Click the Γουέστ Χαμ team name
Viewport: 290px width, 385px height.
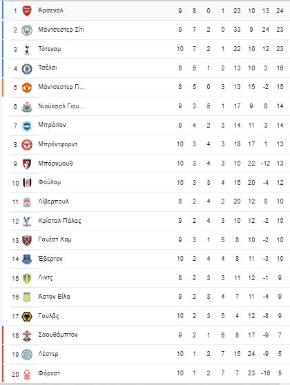tap(55, 239)
